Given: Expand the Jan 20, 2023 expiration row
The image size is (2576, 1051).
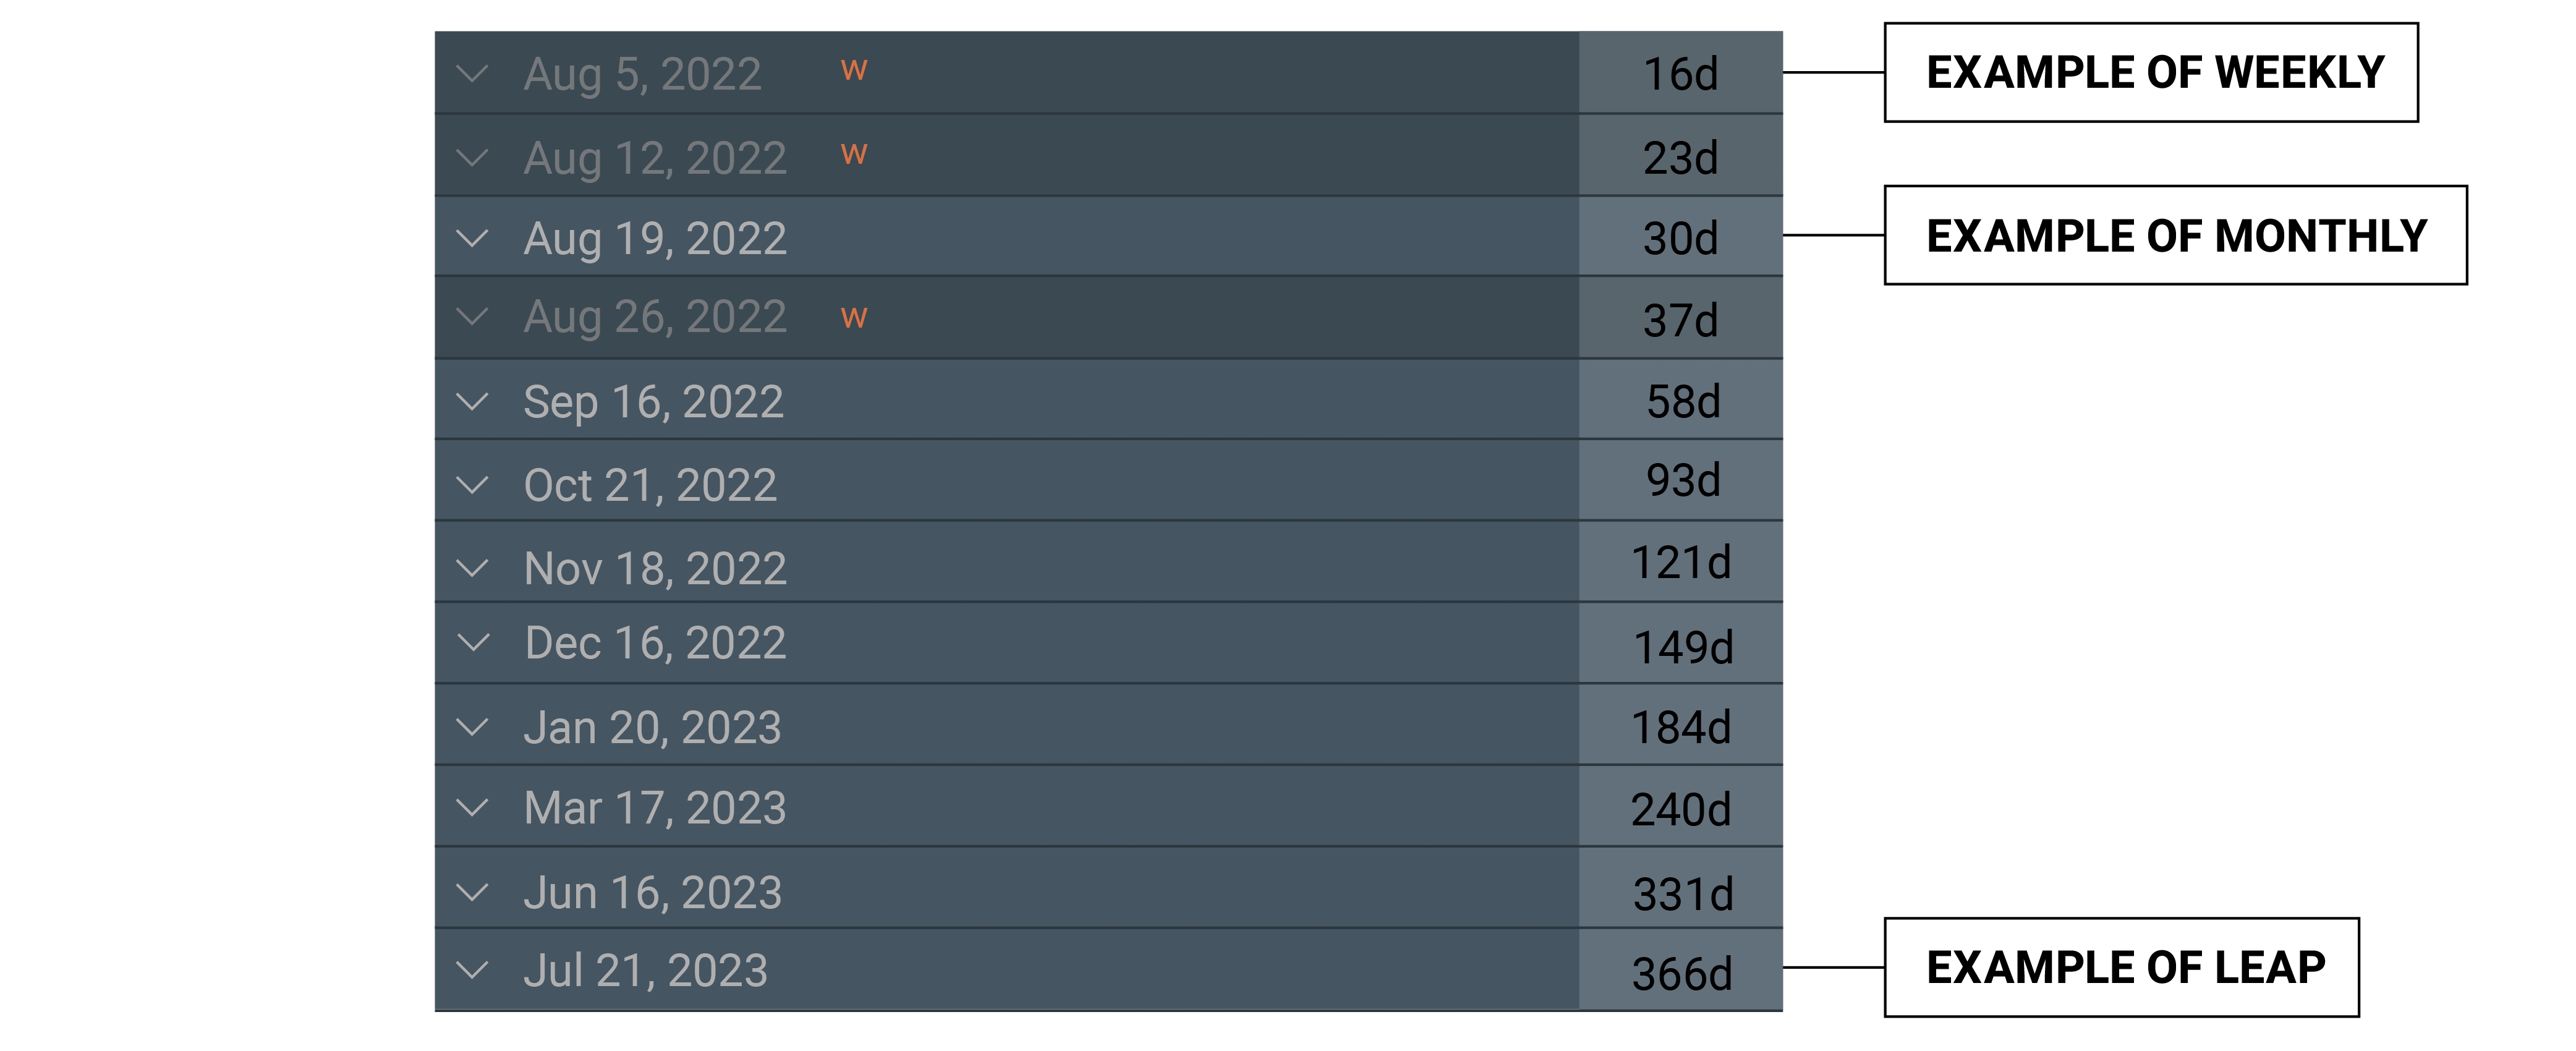Looking at the screenshot, I should pyautogui.click(x=471, y=727).
